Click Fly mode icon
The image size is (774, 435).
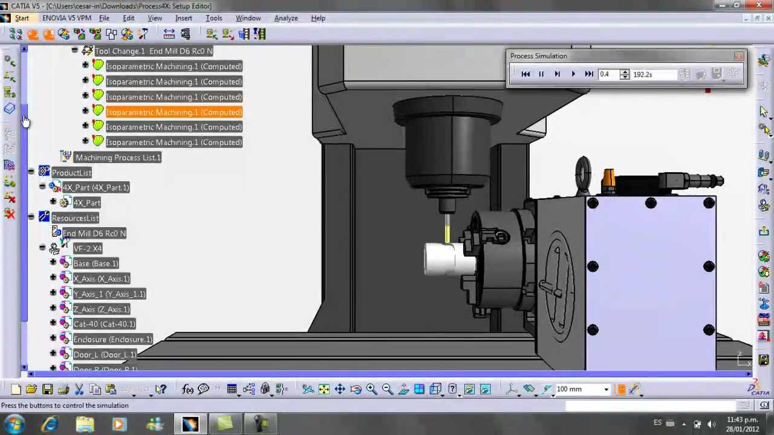308,390
